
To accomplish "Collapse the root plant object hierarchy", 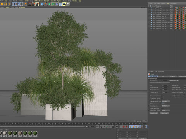I will (149, 6).
